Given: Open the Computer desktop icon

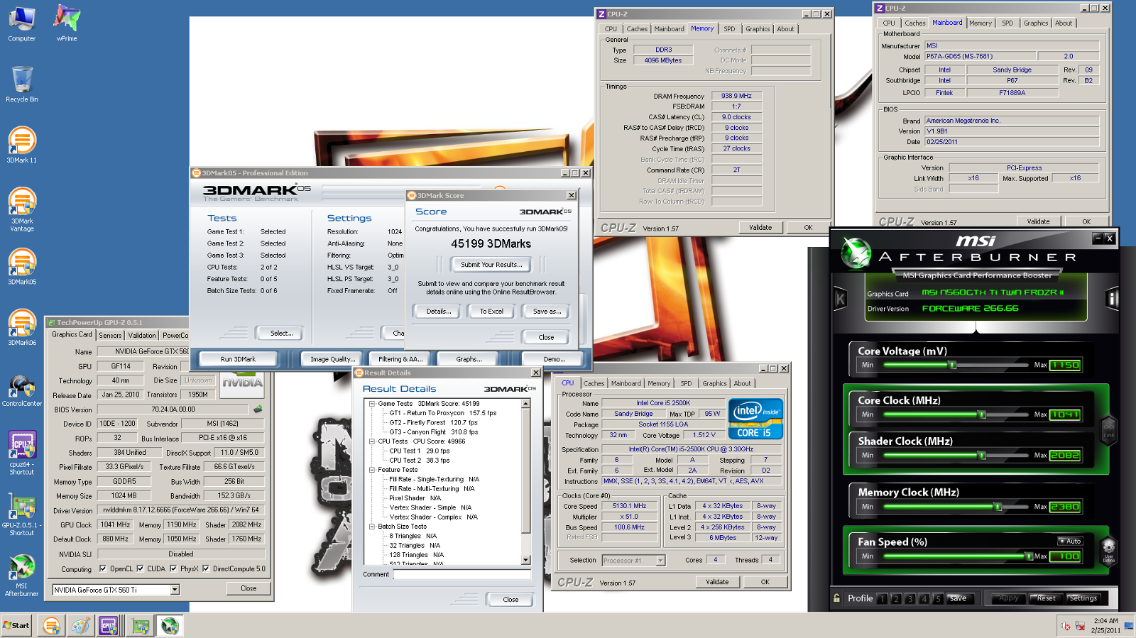Looking at the screenshot, I should (21, 23).
